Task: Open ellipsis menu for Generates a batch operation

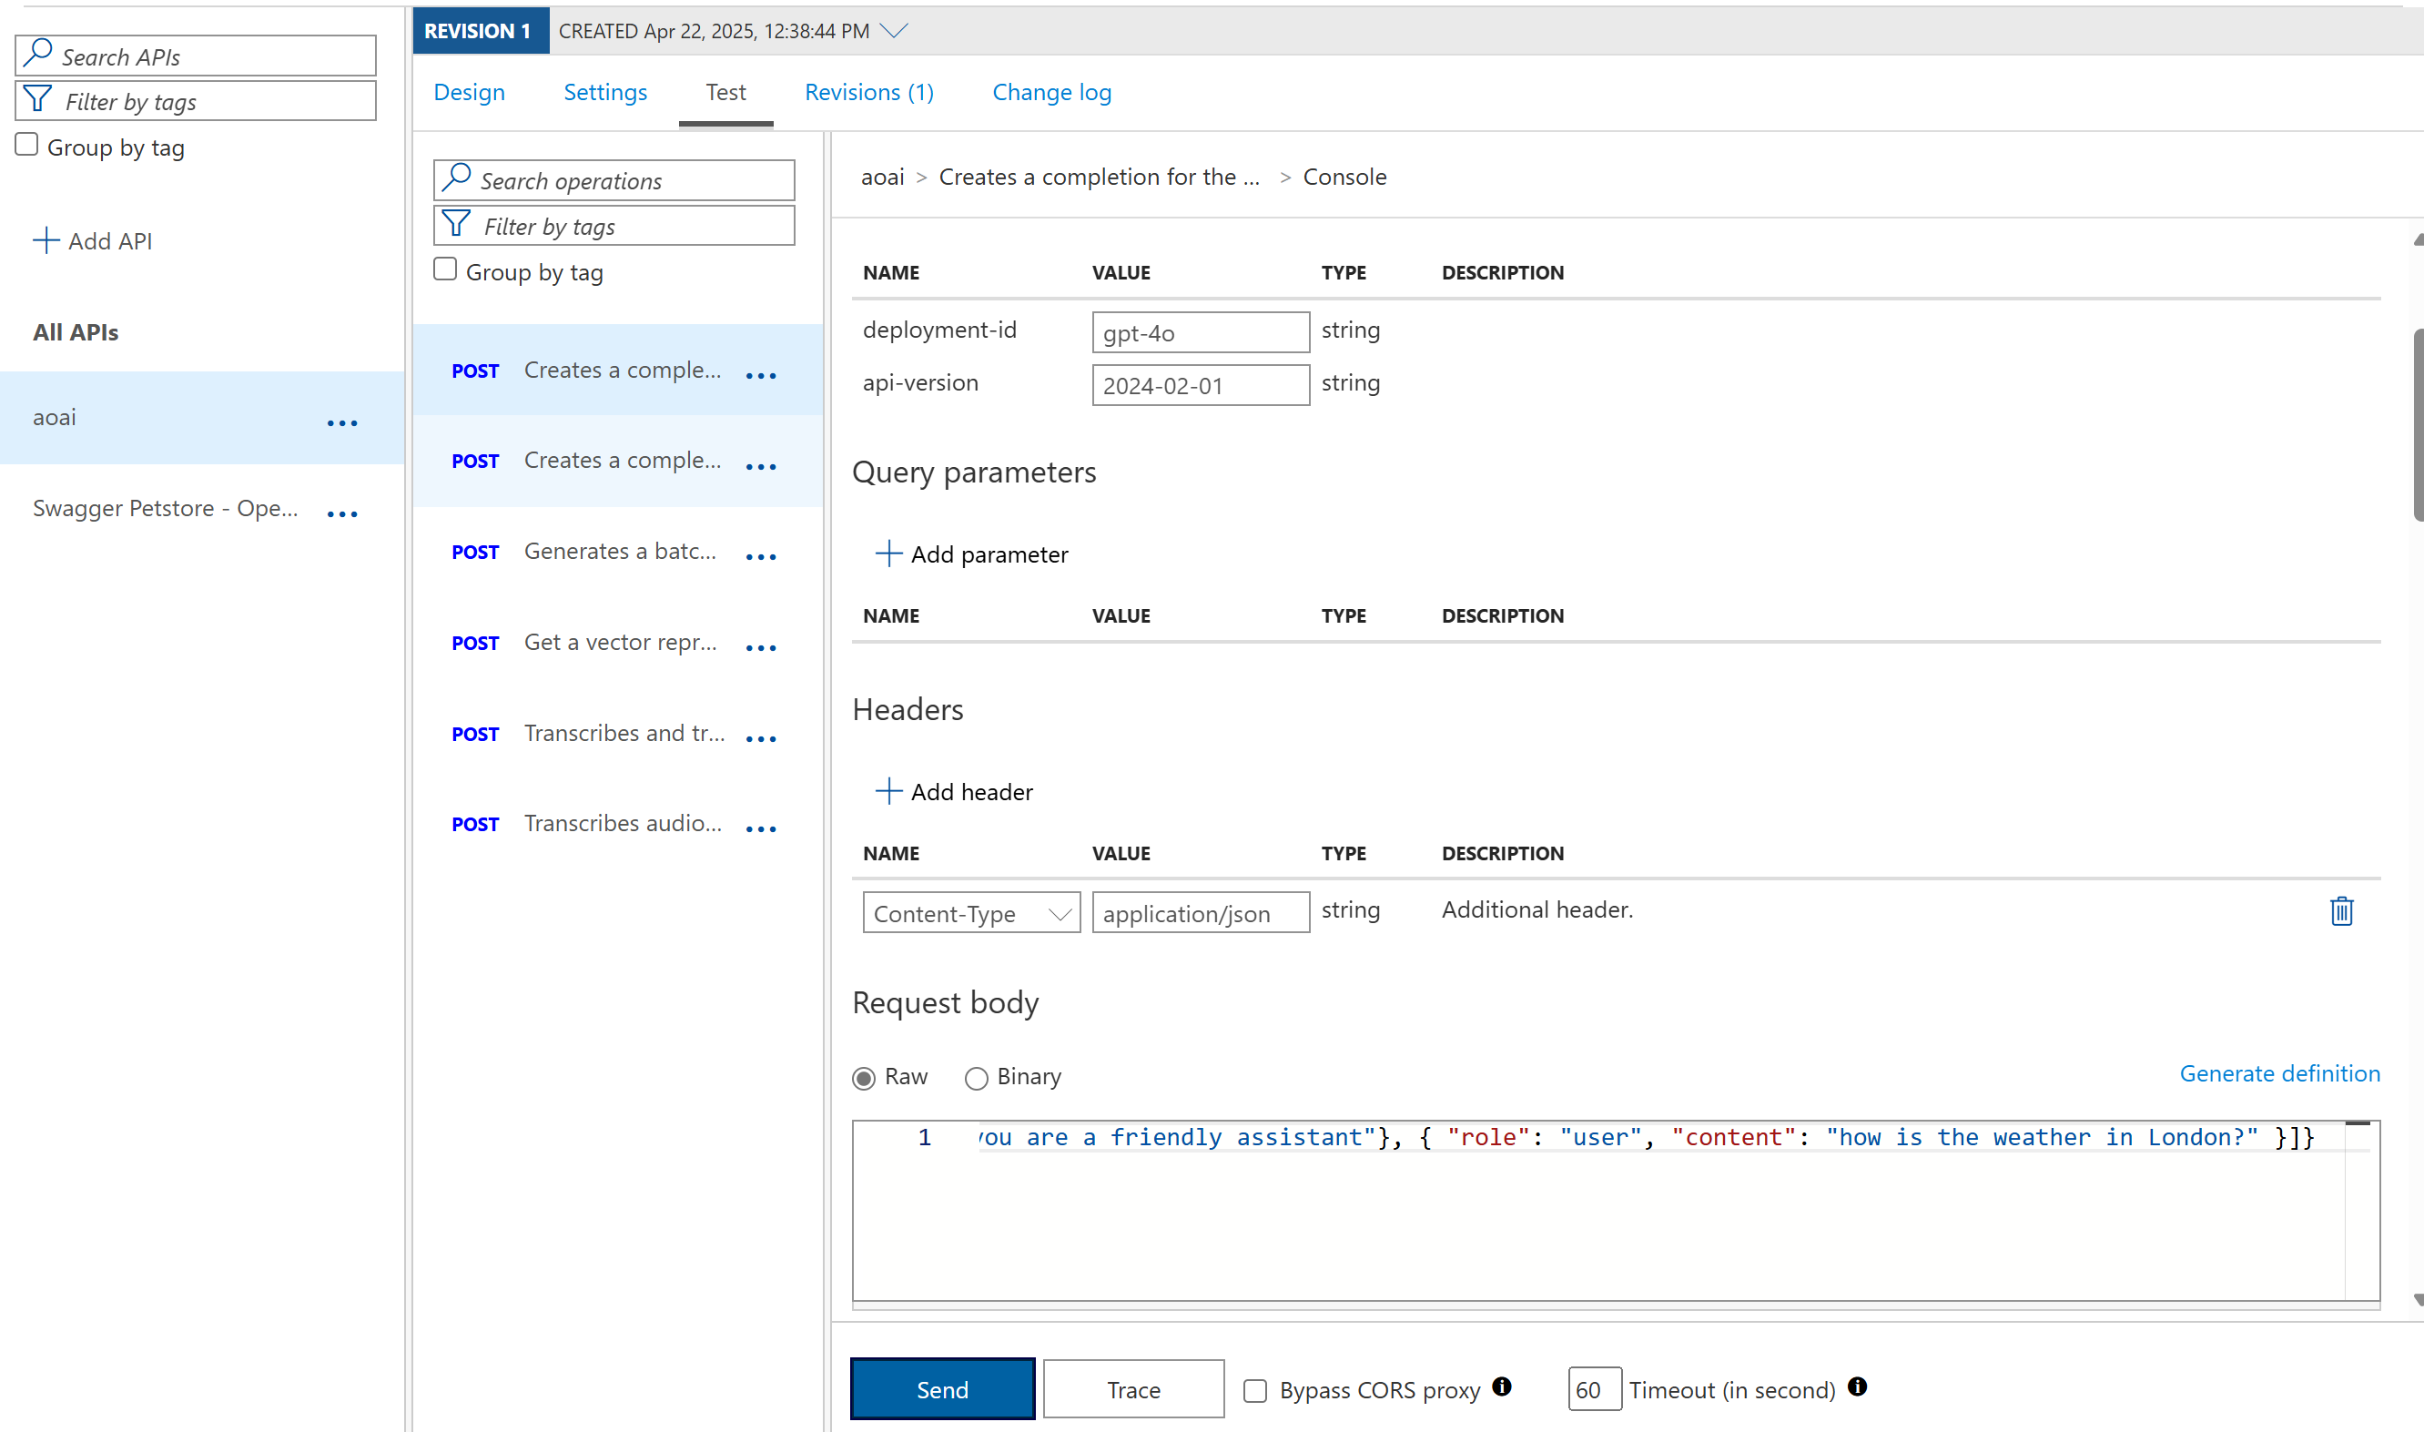Action: (761, 557)
